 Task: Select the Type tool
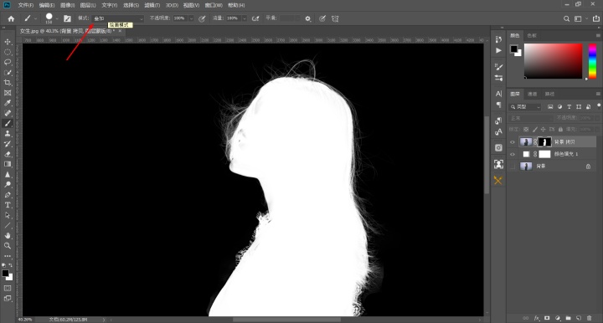point(8,205)
